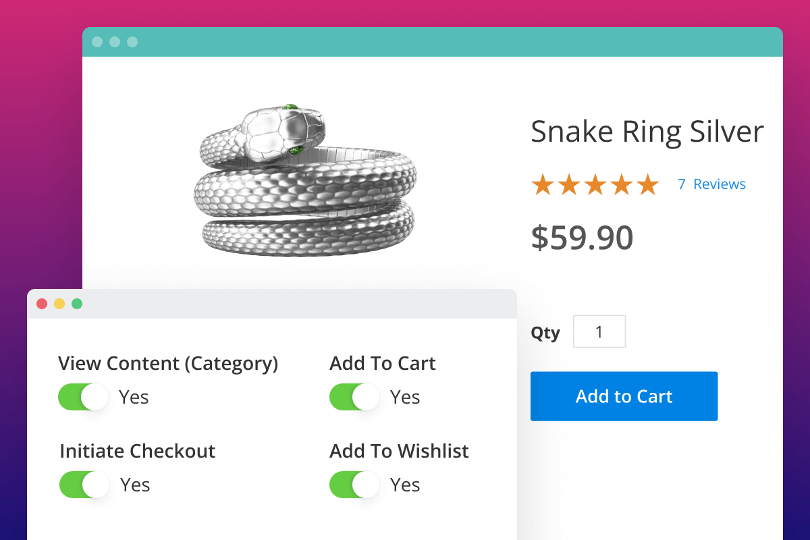Image resolution: width=810 pixels, height=540 pixels.
Task: Turn off the Add To Cart event toggle
Action: pos(354,397)
